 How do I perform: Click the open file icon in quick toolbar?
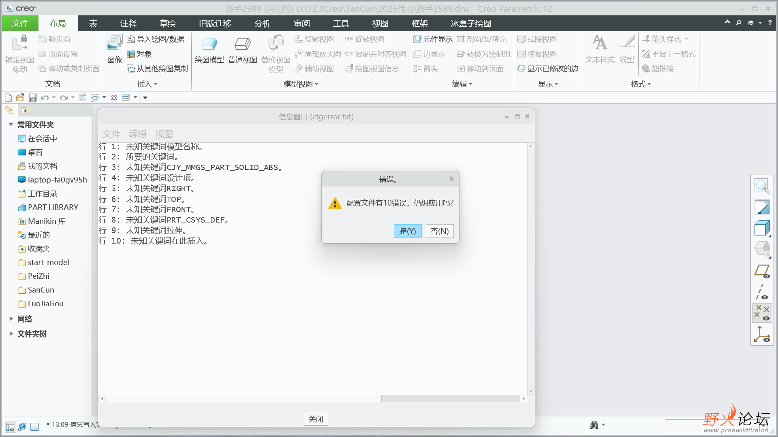[x=20, y=98]
